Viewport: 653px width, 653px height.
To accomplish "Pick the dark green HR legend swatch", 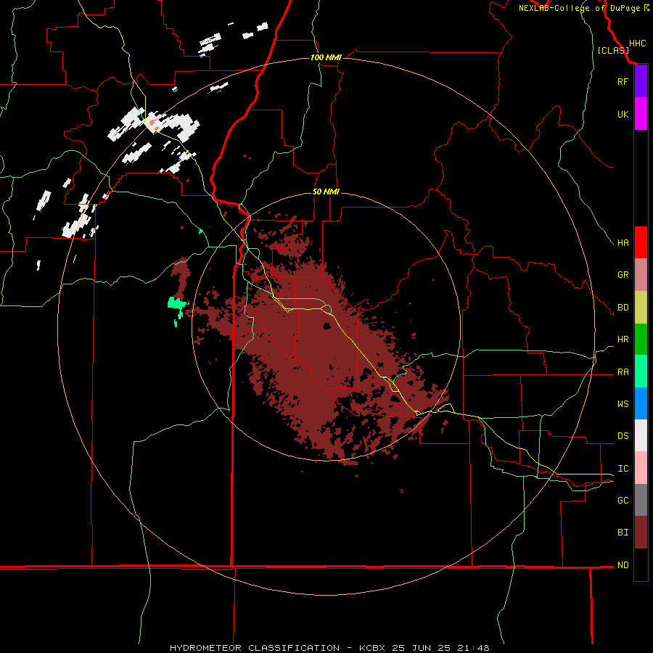I will coord(641,340).
